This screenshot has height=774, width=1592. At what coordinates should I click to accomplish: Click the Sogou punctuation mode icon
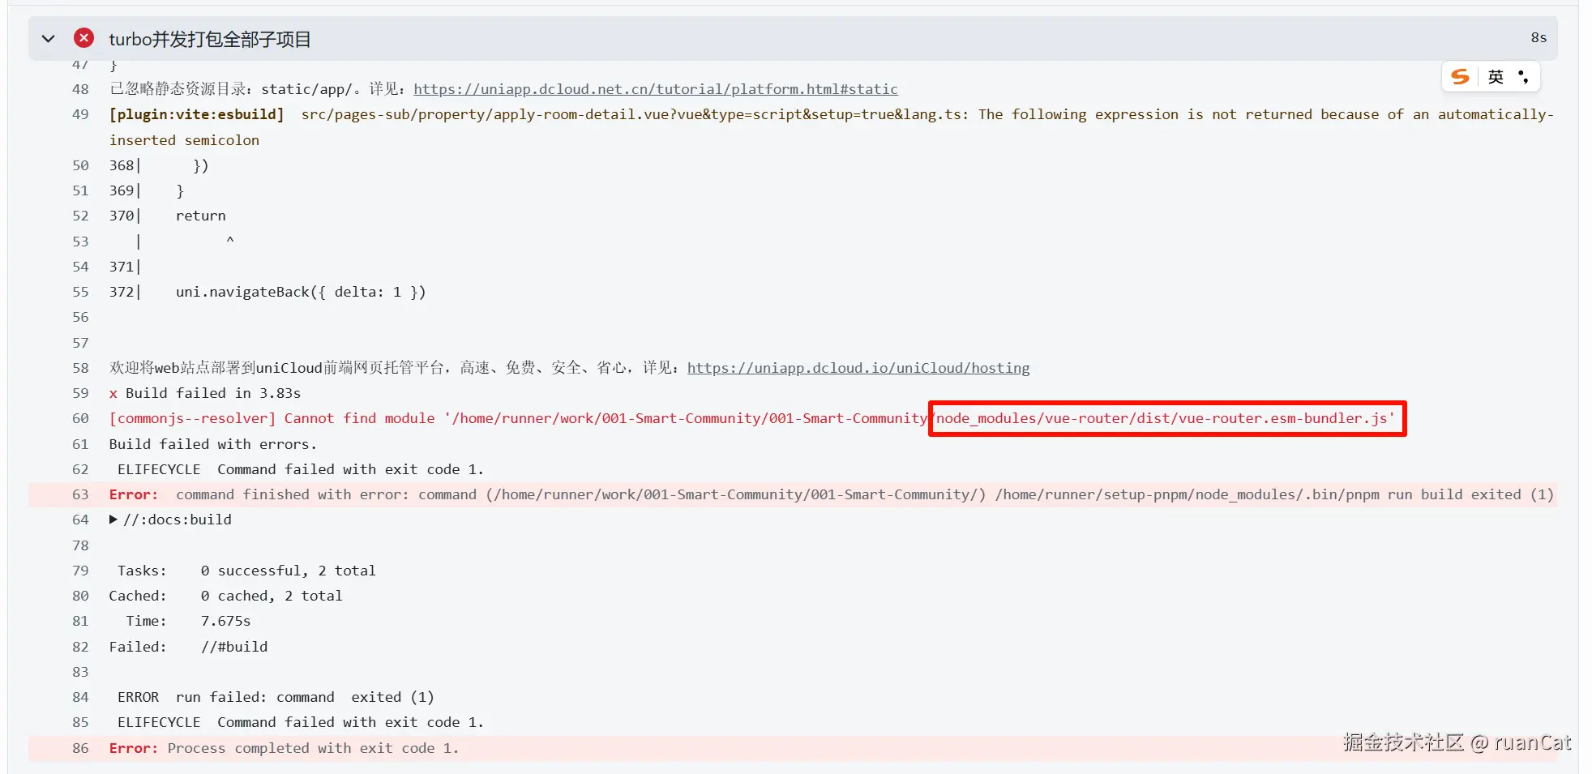1524,77
